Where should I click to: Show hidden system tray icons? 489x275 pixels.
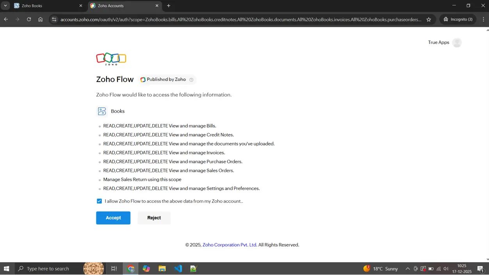click(407, 269)
